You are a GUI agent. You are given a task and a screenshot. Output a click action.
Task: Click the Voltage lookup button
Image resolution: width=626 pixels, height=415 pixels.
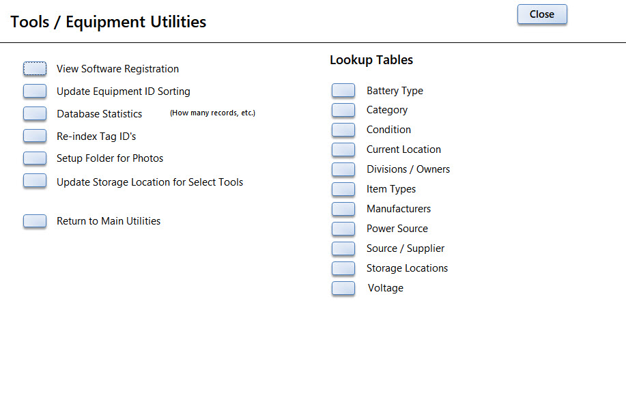(x=343, y=288)
